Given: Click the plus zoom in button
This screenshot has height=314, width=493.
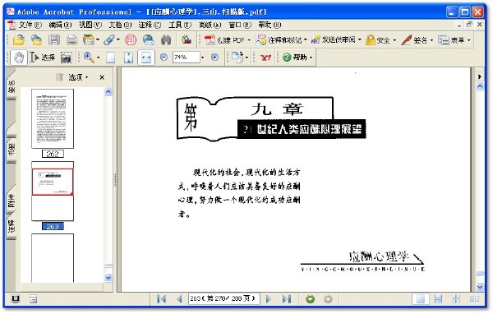Looking at the screenshot, I should (x=214, y=58).
